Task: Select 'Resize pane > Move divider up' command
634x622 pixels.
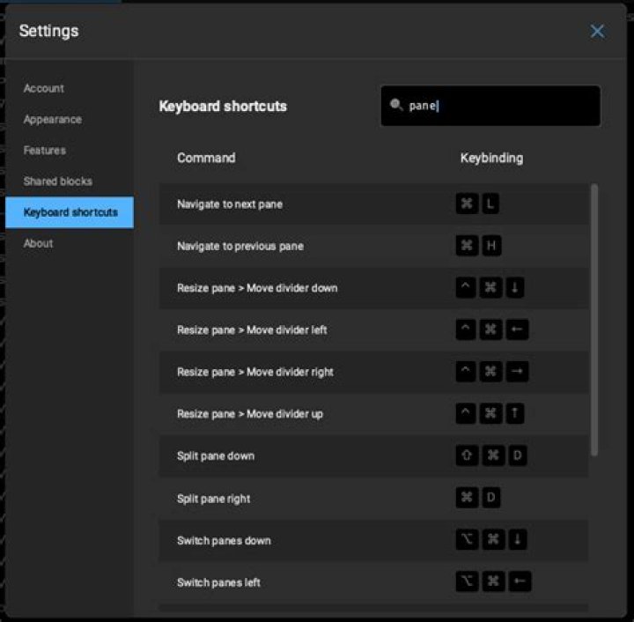Action: [373, 414]
